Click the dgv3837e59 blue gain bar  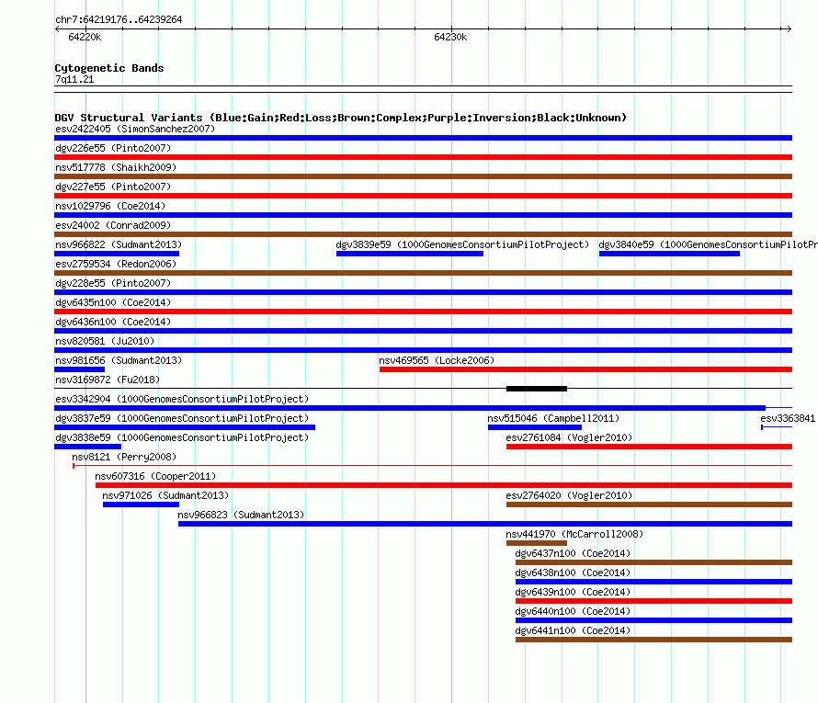[x=185, y=427]
